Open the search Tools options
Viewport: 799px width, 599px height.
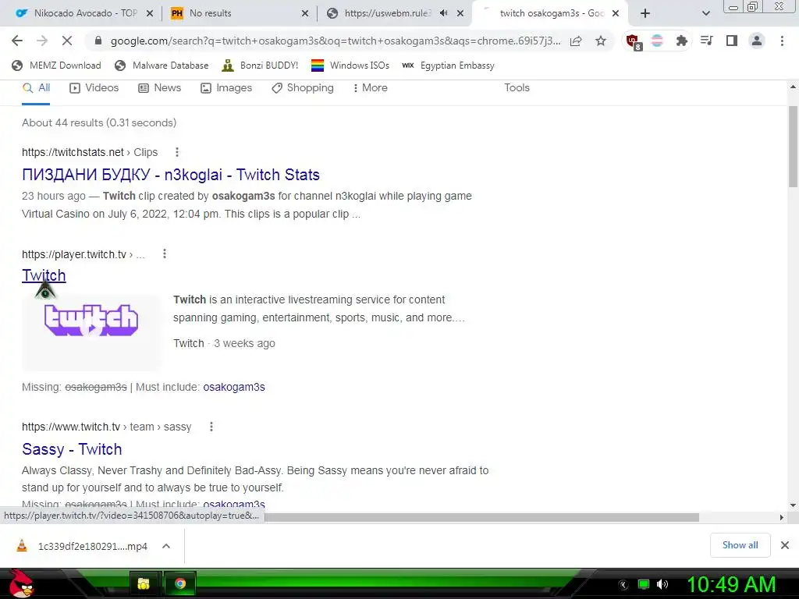coord(517,87)
